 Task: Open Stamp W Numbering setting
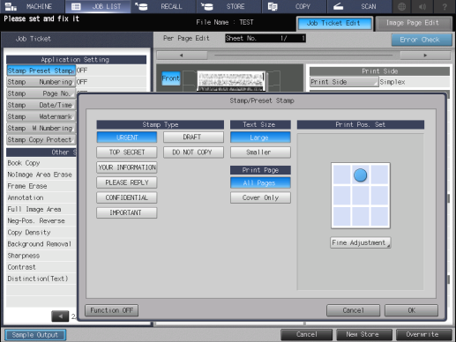(x=41, y=128)
